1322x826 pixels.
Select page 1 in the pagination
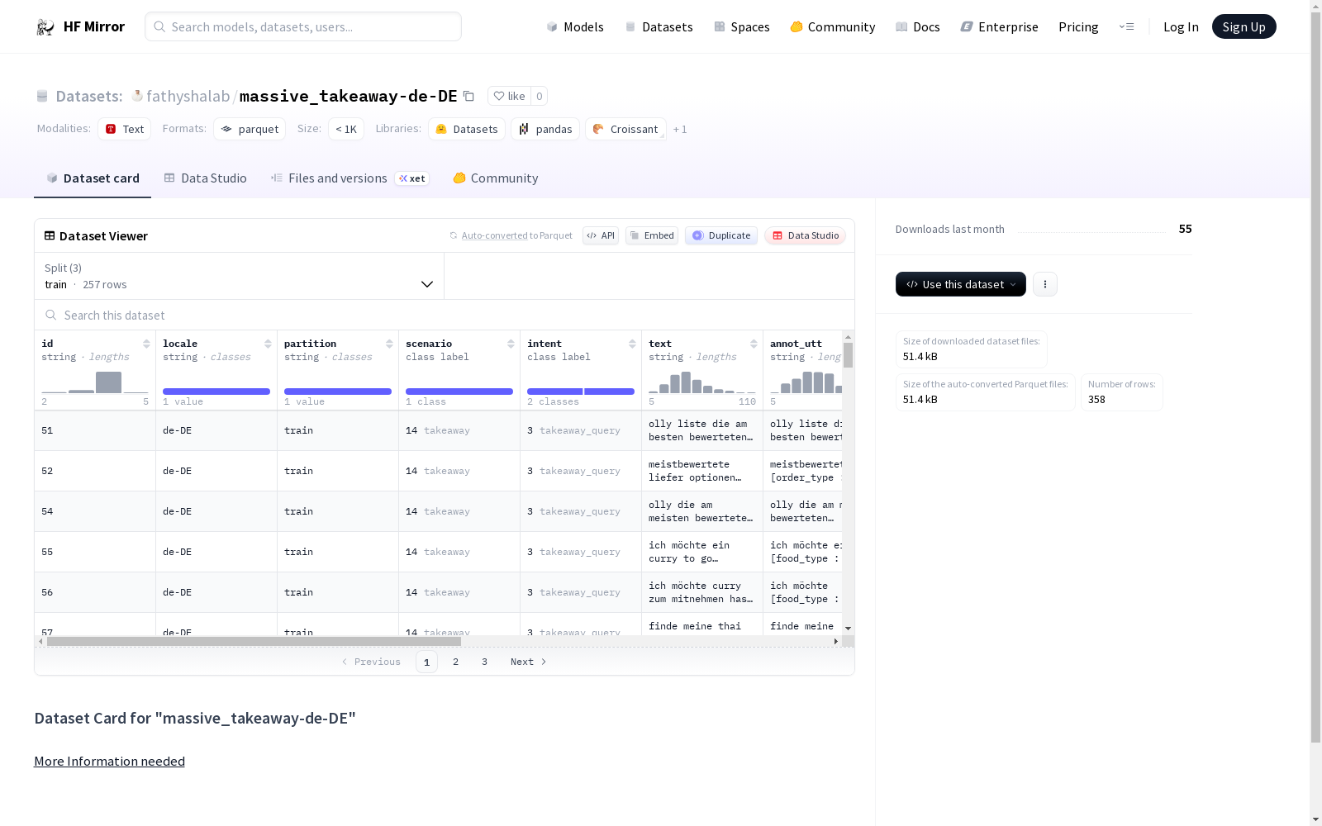coord(426,662)
